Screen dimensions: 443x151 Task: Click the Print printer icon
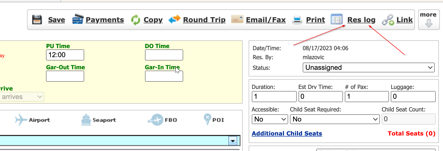[x=297, y=20]
